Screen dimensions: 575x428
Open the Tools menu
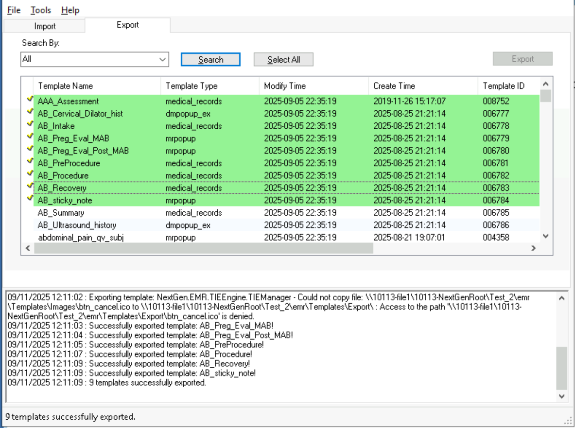coord(40,10)
